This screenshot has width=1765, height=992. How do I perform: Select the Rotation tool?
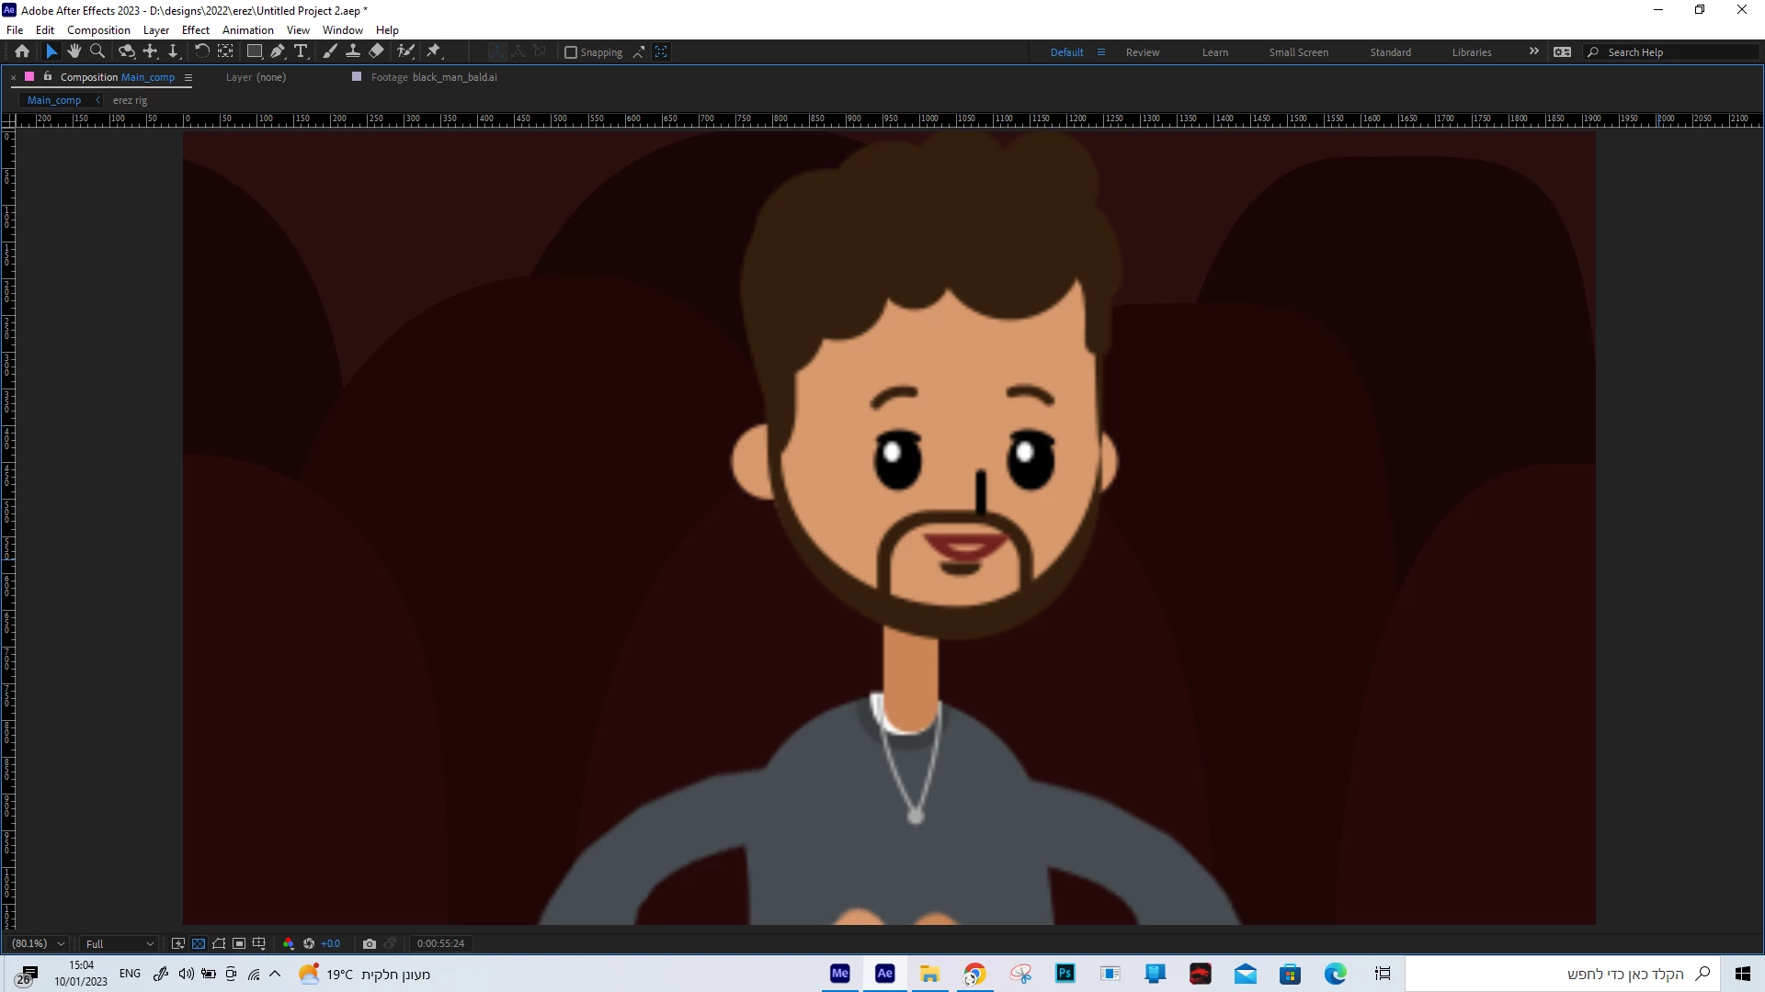tap(201, 51)
